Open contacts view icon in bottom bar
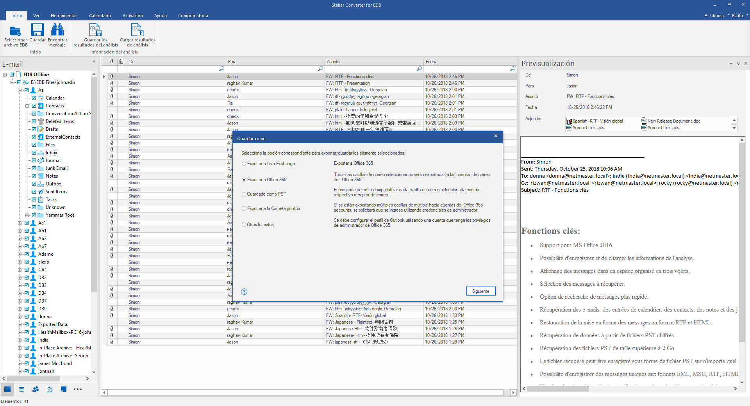The width and height of the screenshot is (750, 406). 36,389
